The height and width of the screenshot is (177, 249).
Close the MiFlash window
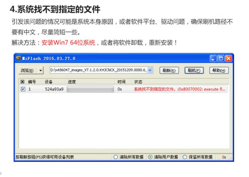(228, 59)
